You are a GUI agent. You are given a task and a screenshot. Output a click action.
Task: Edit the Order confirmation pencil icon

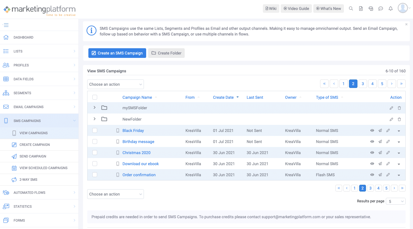coord(388,175)
